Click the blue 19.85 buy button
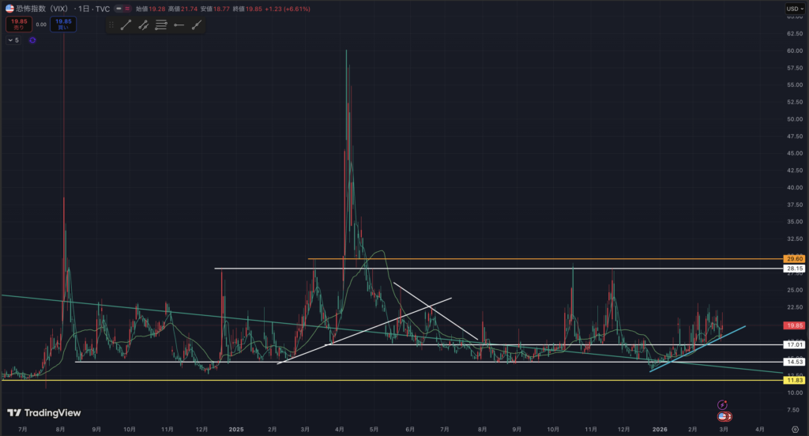Image resolution: width=809 pixels, height=436 pixels. click(63, 24)
